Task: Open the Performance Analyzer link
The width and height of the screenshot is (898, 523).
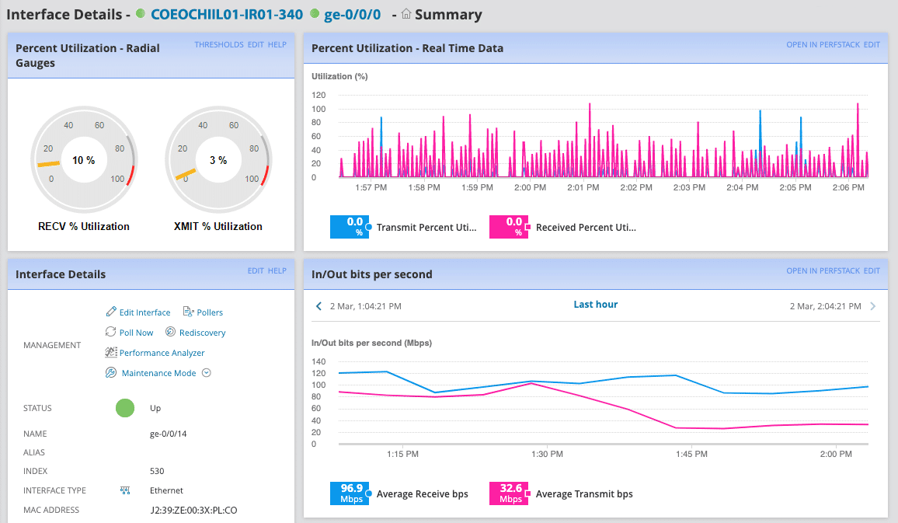Action: point(162,353)
